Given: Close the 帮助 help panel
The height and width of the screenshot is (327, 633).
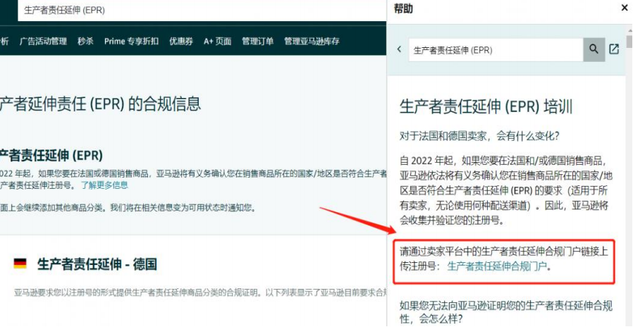Looking at the screenshot, I should 624,8.
